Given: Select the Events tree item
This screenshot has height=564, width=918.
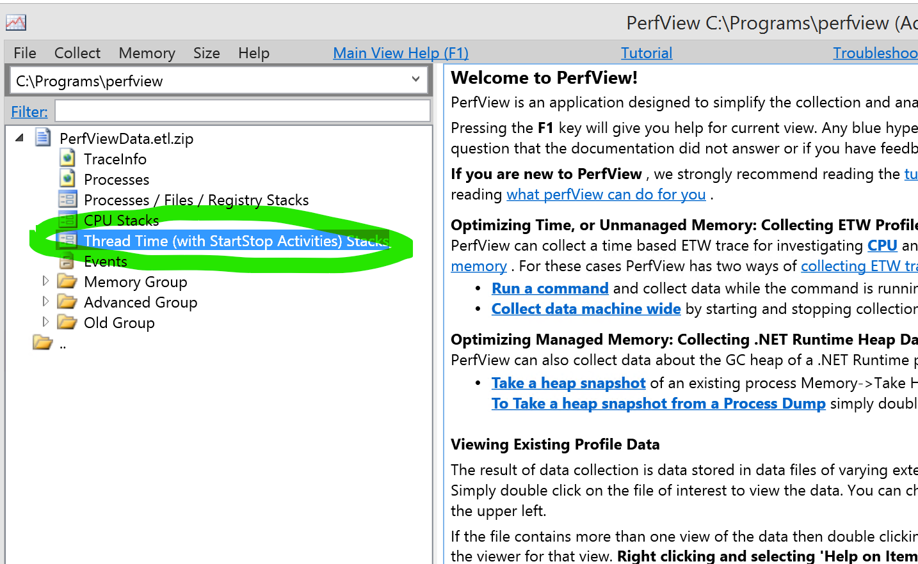Looking at the screenshot, I should pos(106,261).
